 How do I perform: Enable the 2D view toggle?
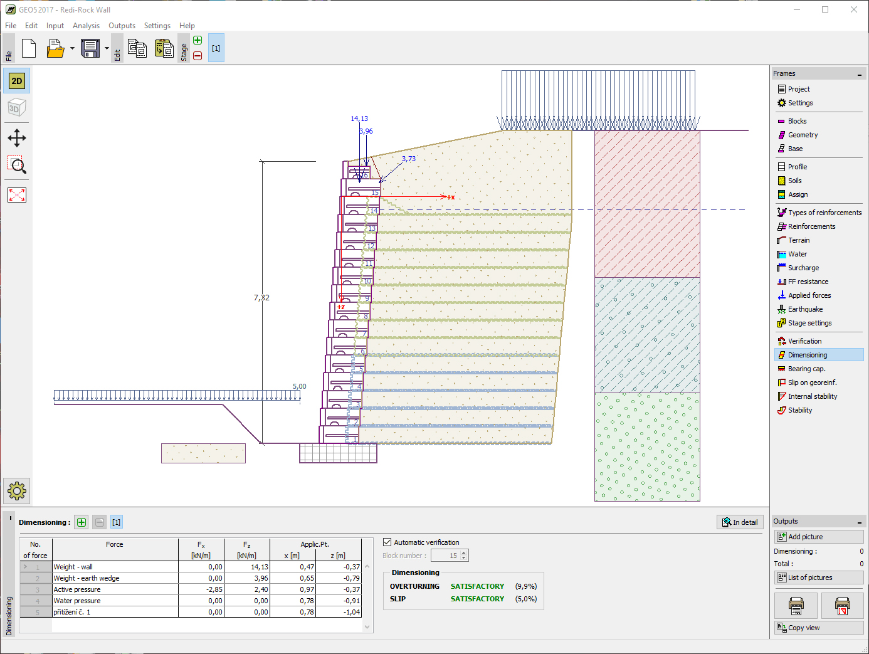pos(17,81)
